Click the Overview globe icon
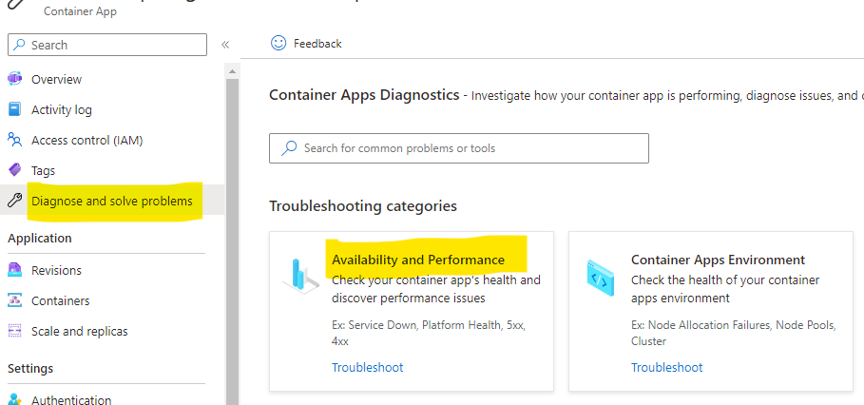The height and width of the screenshot is (405, 864). [14, 79]
